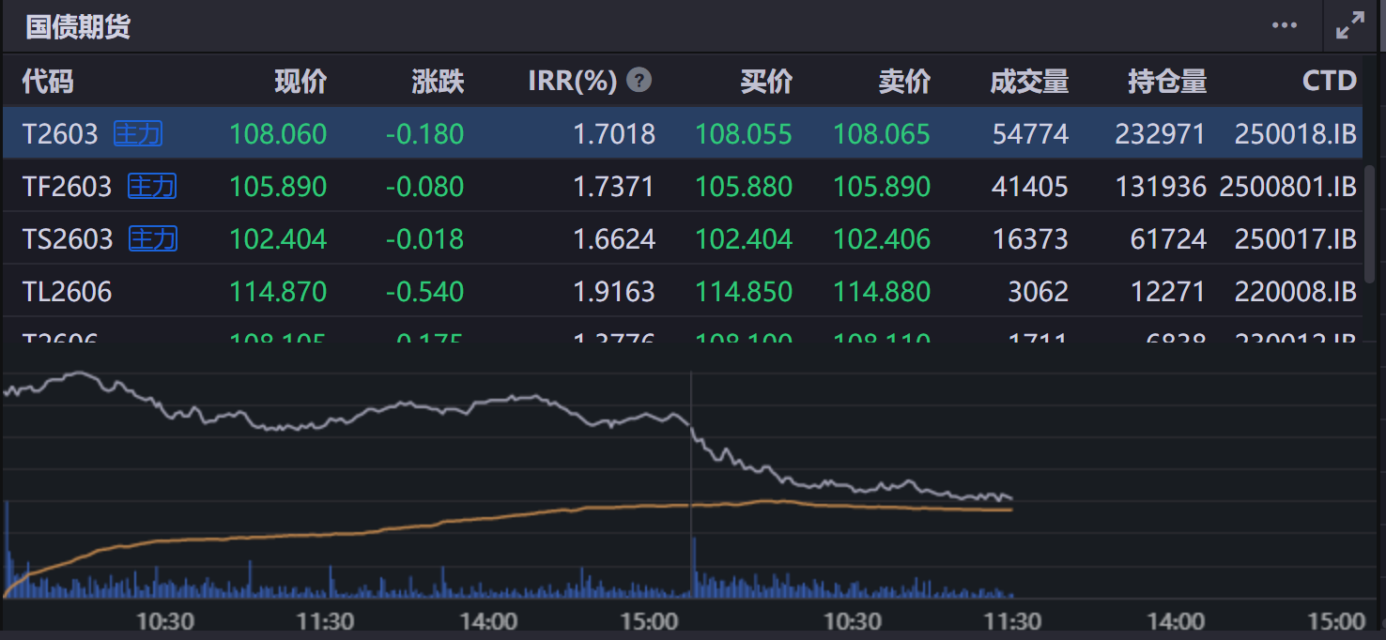Viewport: 1386px width, 640px height.
Task: Select the TL2606 contract code
Action: [x=67, y=292]
